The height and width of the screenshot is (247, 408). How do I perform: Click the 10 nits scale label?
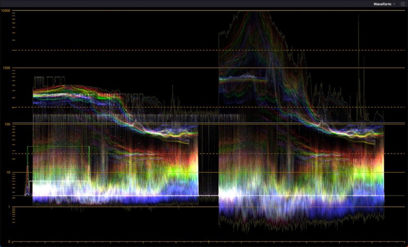click(x=8, y=172)
